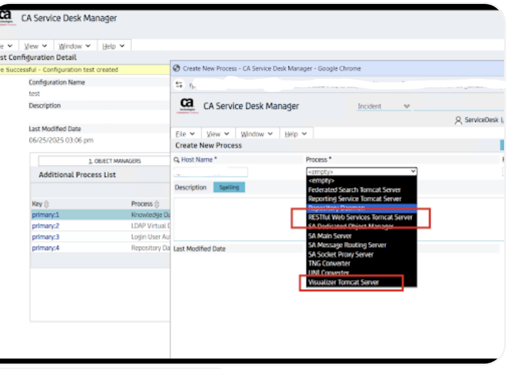This screenshot has height=369, width=509.
Task: Choose Visualizer Tomcat Server from list
Action: click(x=344, y=282)
